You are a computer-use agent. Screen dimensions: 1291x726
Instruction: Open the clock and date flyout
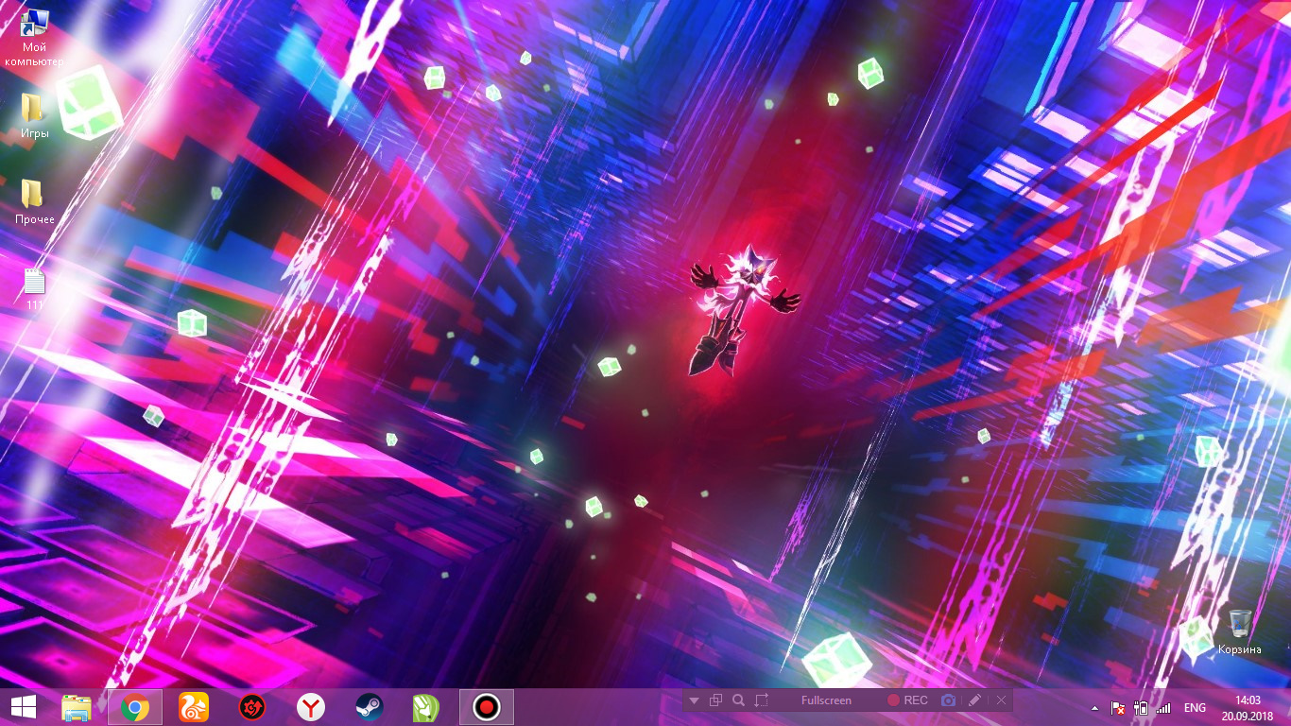pos(1248,707)
